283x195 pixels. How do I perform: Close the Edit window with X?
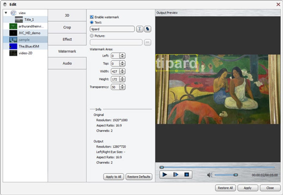(278, 4)
